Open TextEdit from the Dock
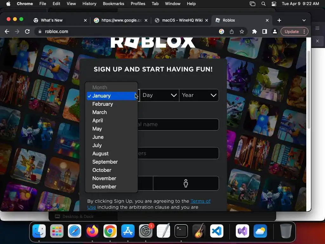The width and height of the screenshot is (325, 244). point(163,231)
